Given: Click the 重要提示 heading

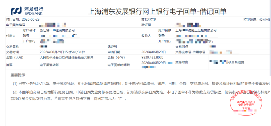Looking at the screenshot, I should [19, 75].
